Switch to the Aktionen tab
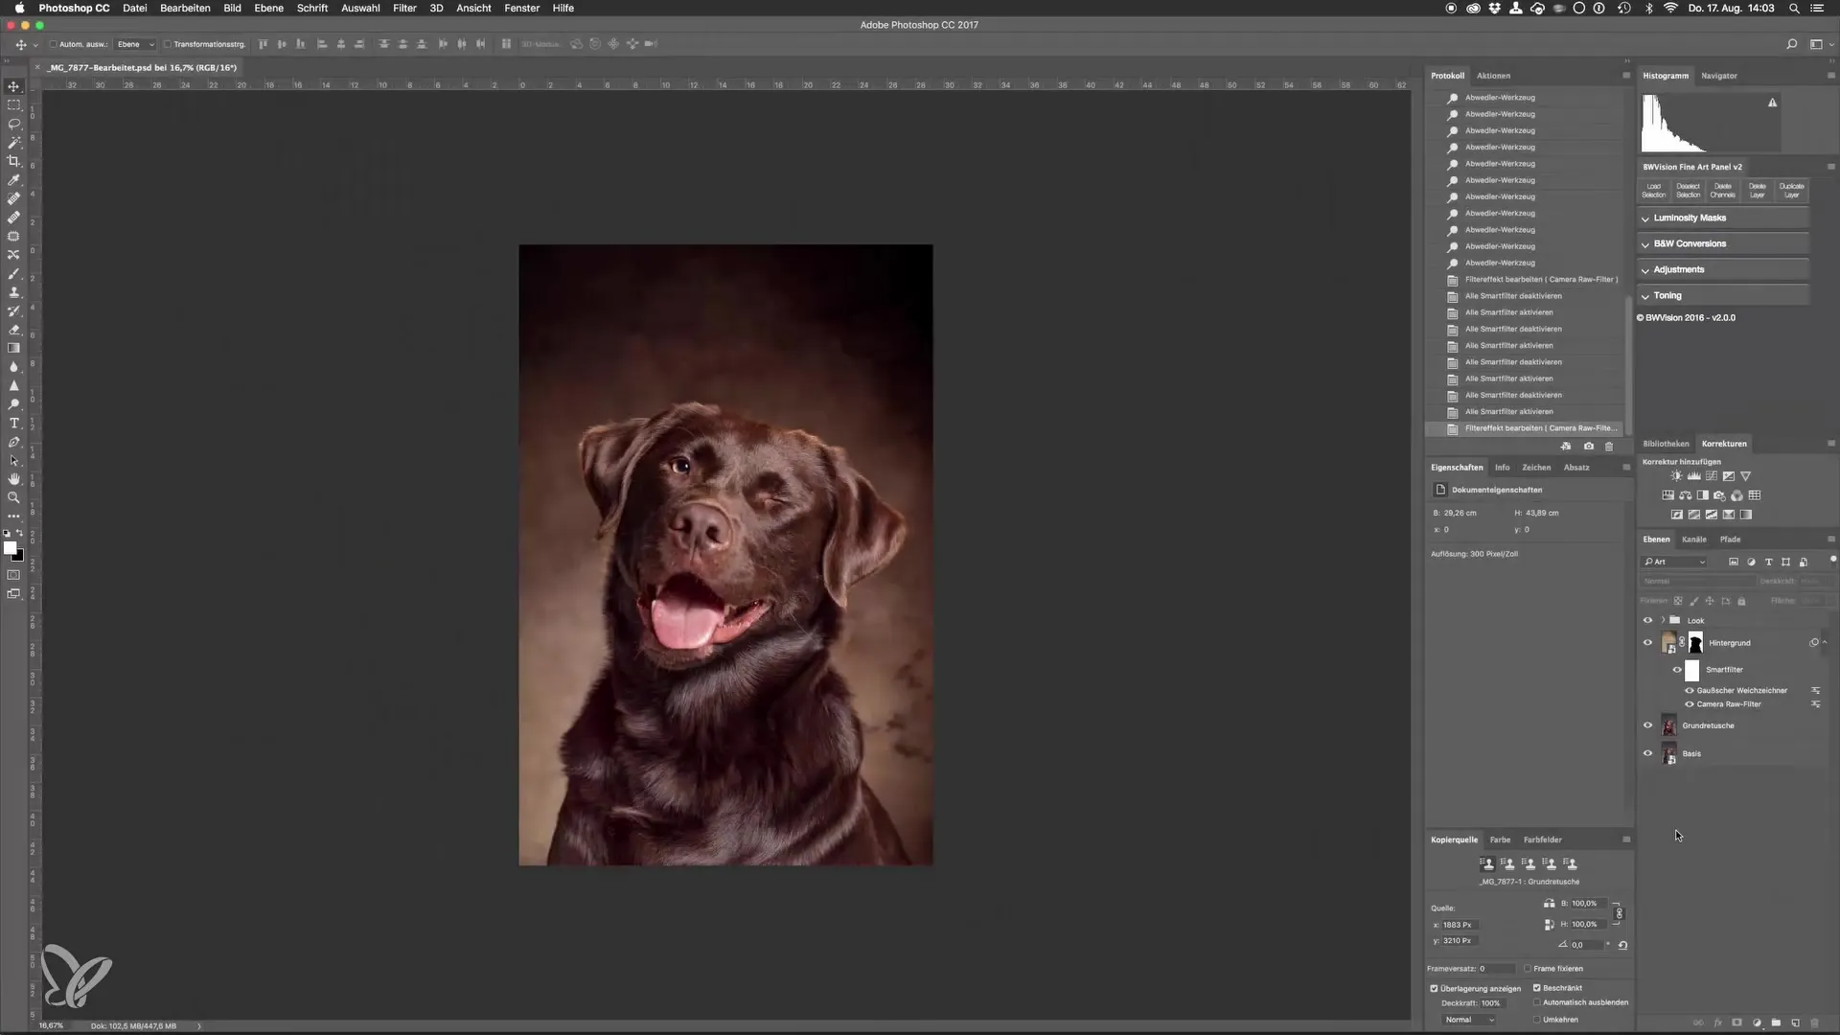 coord(1493,76)
